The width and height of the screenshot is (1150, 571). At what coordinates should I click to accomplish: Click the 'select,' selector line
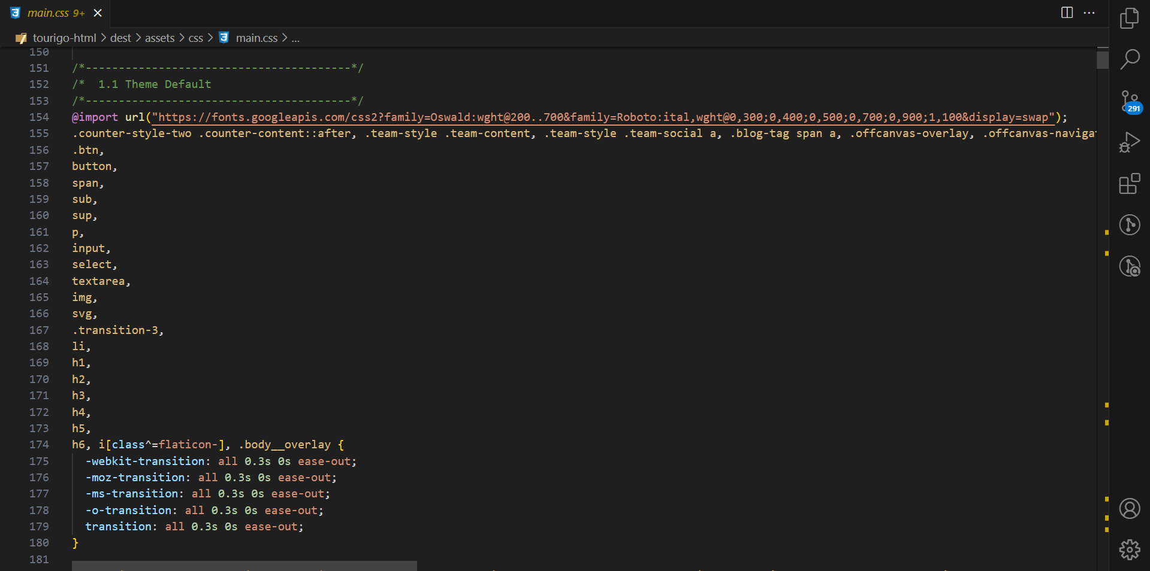tap(94, 265)
